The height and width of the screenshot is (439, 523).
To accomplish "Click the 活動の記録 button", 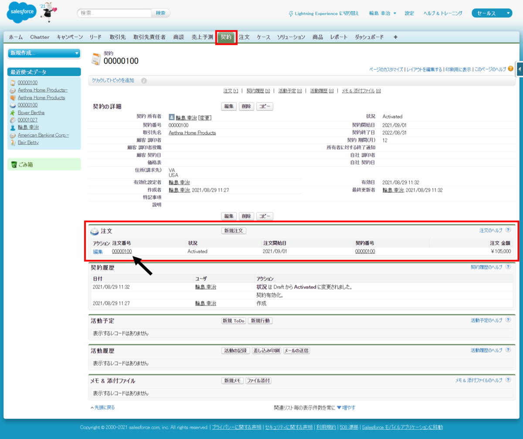I will 235,351.
